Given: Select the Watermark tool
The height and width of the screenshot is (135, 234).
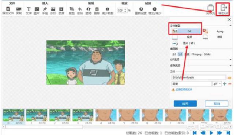Looking at the screenshot, I should [x=53, y=9].
